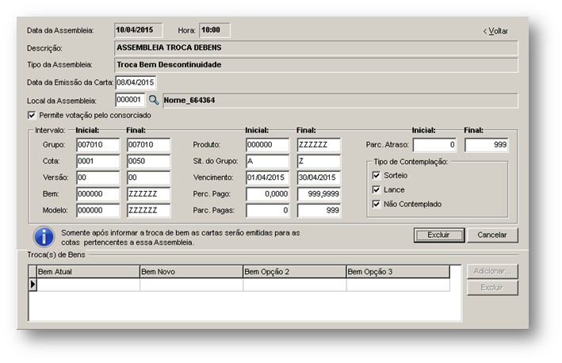Image resolution: width=562 pixels, height=363 pixels.
Task: Focus the Modelo Inicial field
Action: pyautogui.click(x=97, y=211)
